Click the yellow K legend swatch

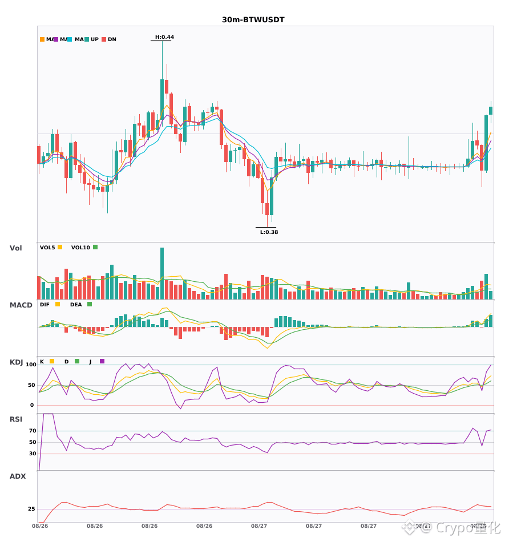[x=52, y=361]
